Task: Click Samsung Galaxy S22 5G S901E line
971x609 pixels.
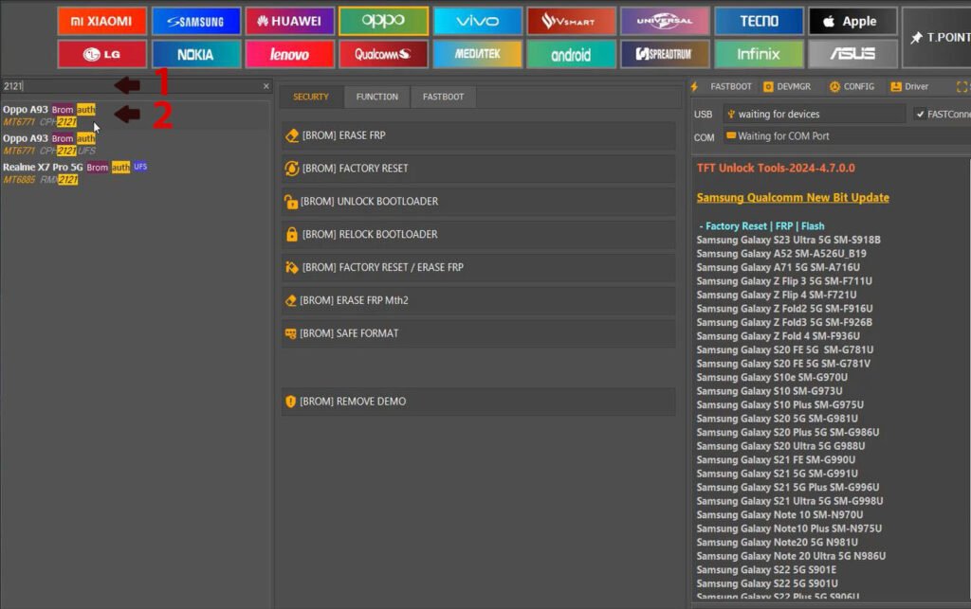Action: click(x=766, y=570)
